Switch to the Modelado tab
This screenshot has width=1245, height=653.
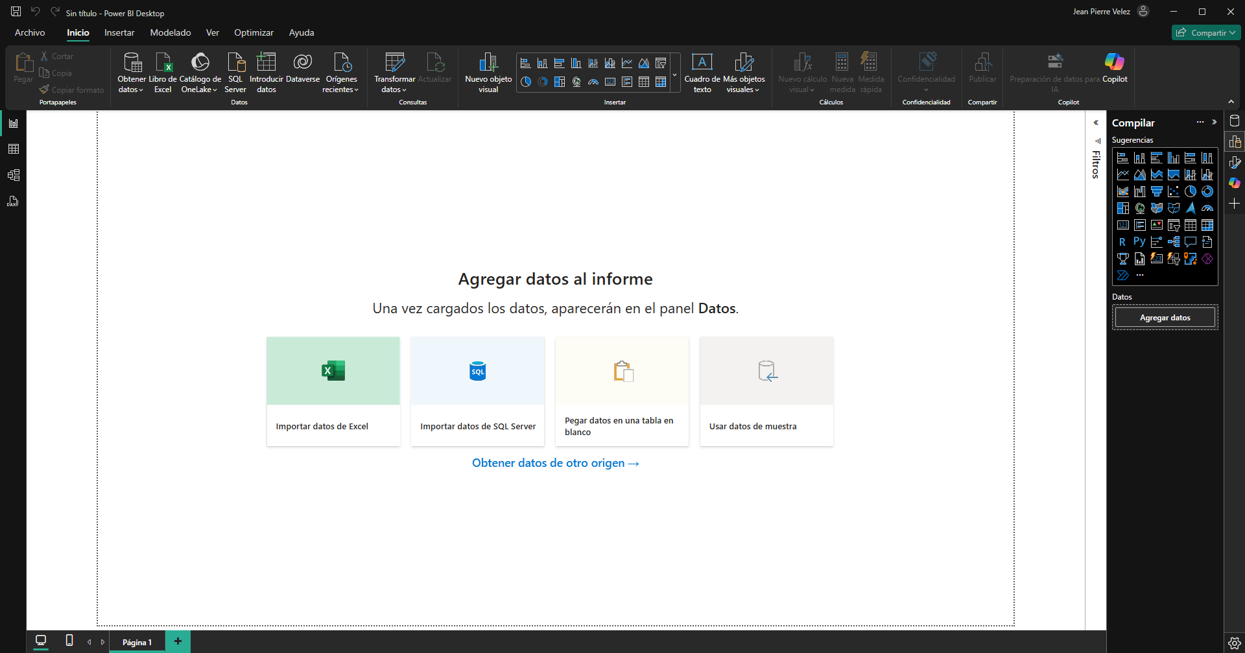[x=171, y=32]
